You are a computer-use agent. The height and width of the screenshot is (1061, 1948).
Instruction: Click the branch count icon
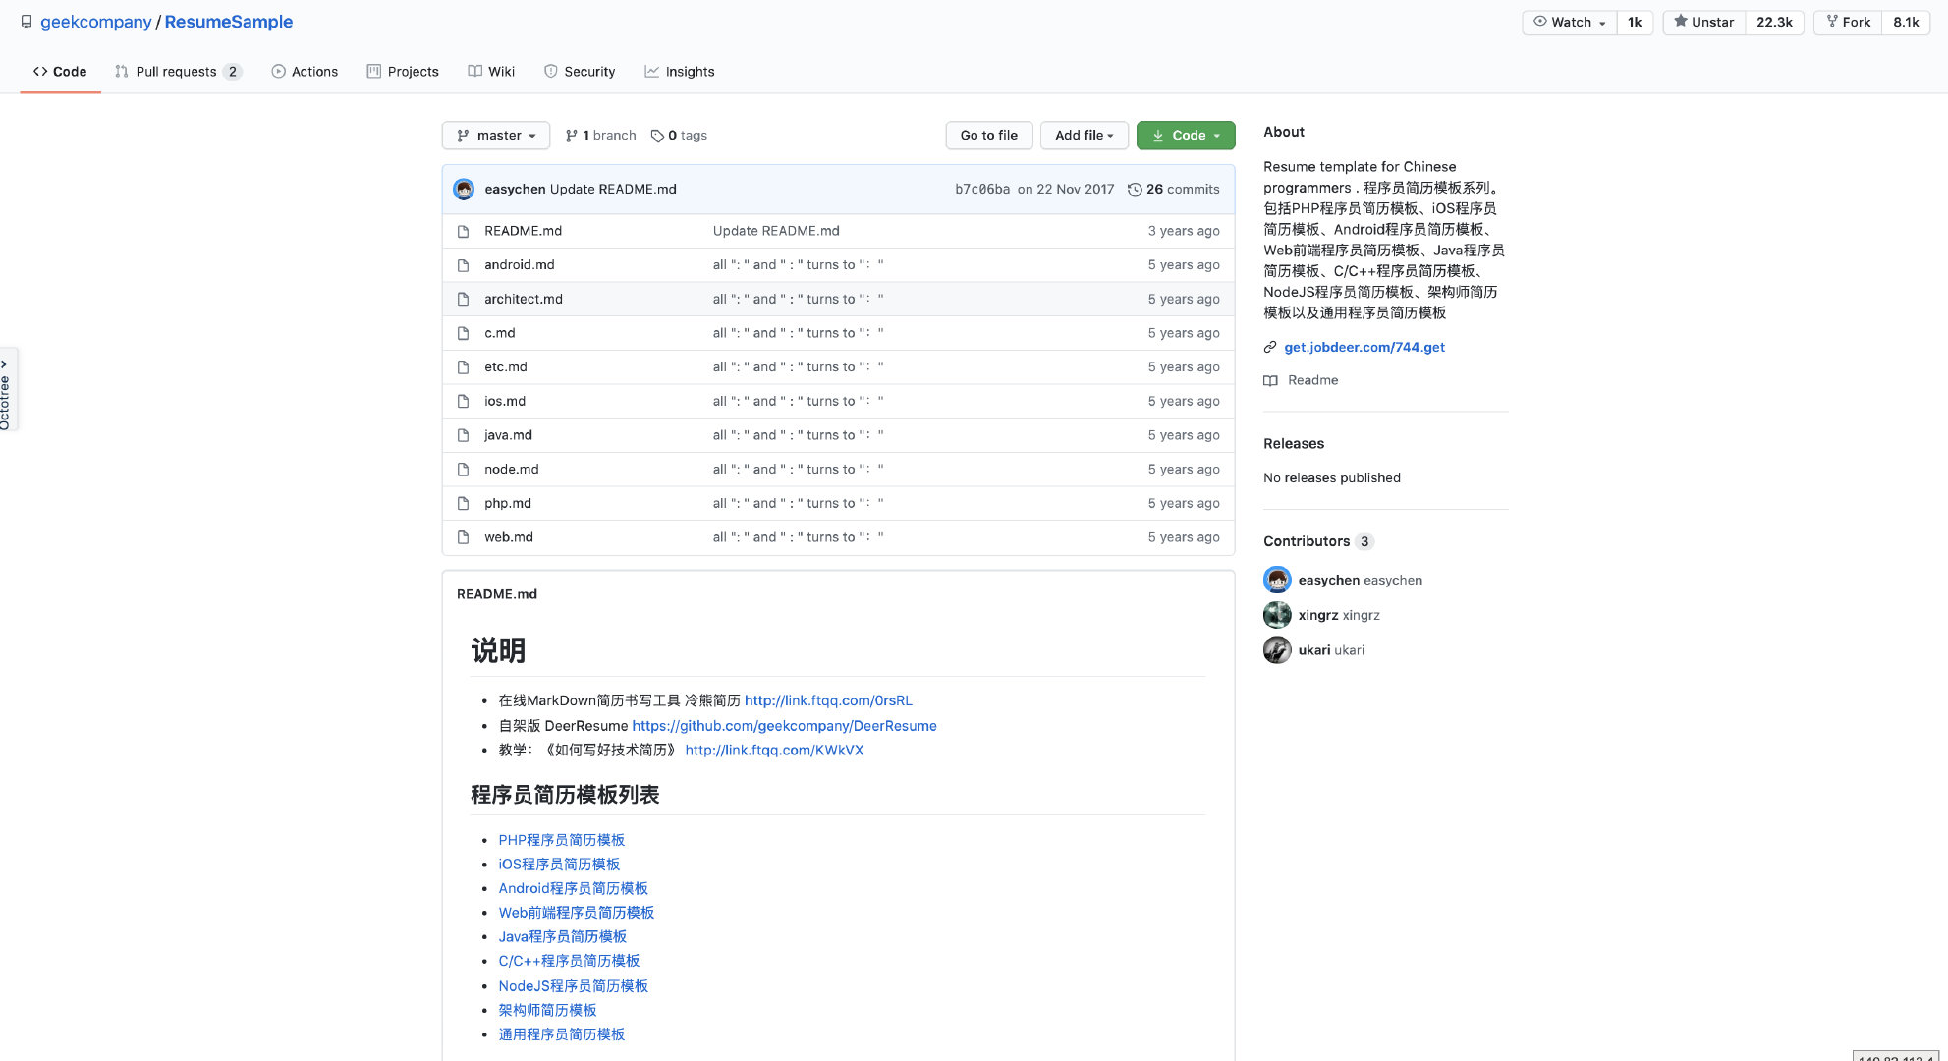click(572, 136)
